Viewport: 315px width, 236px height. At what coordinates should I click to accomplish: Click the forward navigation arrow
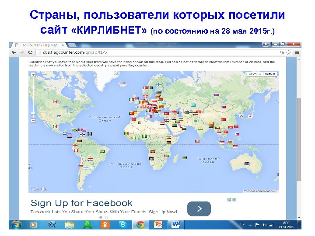(22, 52)
